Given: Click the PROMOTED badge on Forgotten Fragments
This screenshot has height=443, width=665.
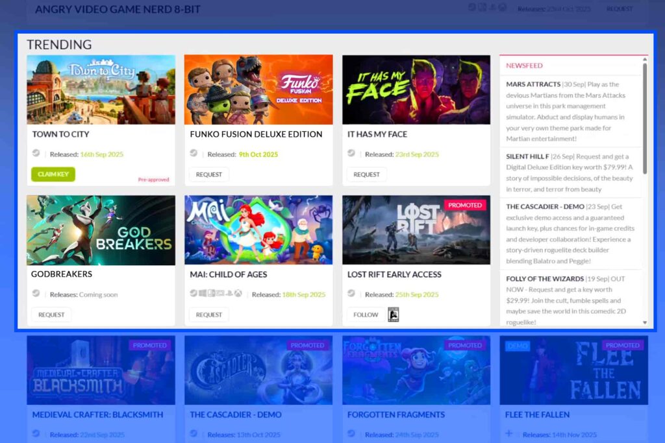Looking at the screenshot, I should 465,345.
